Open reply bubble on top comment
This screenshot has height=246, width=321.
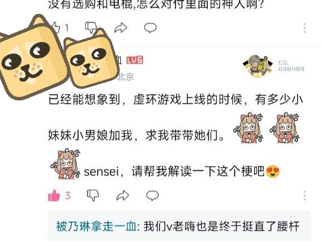150,28
